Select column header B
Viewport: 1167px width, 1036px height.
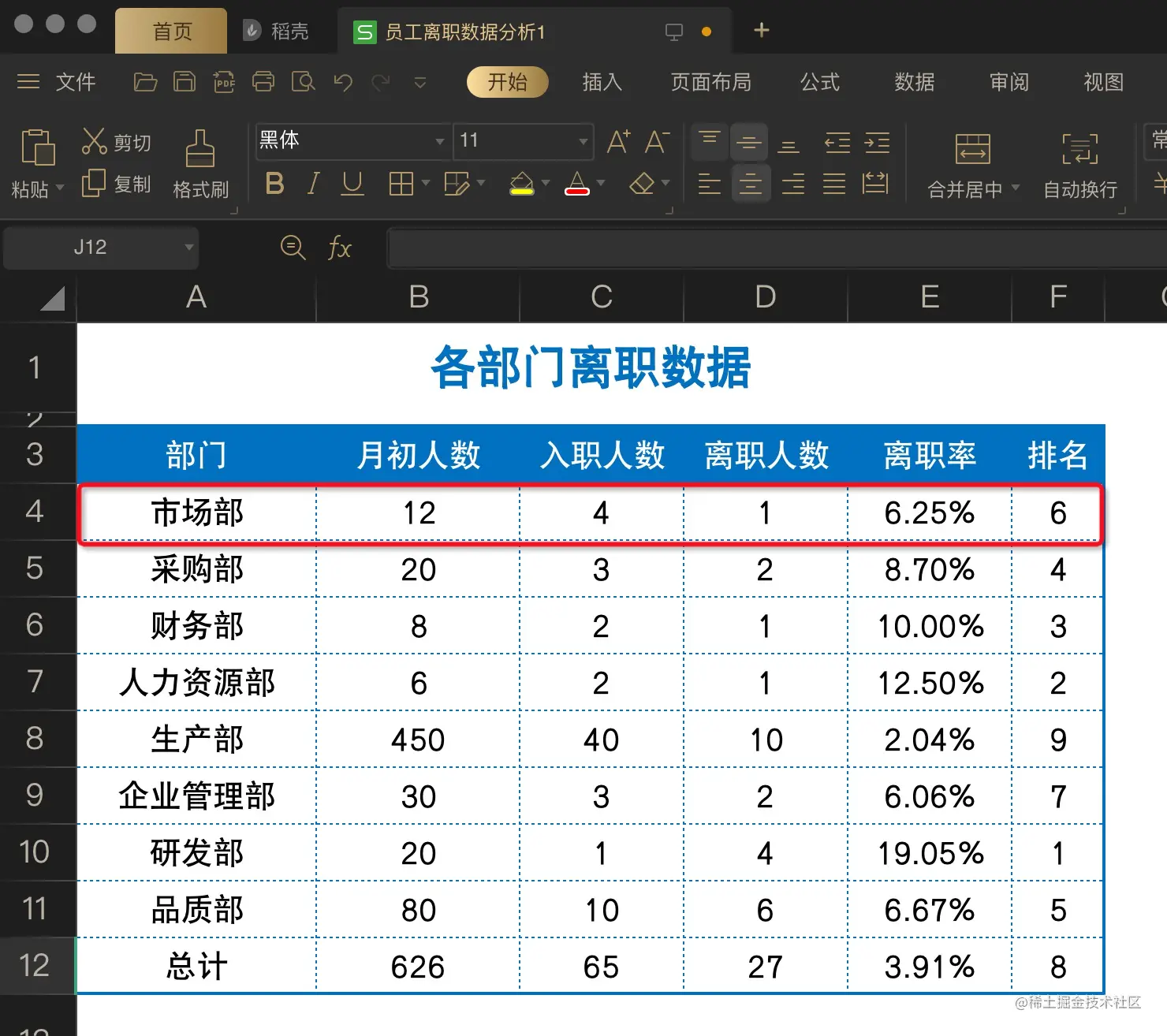[x=419, y=297]
